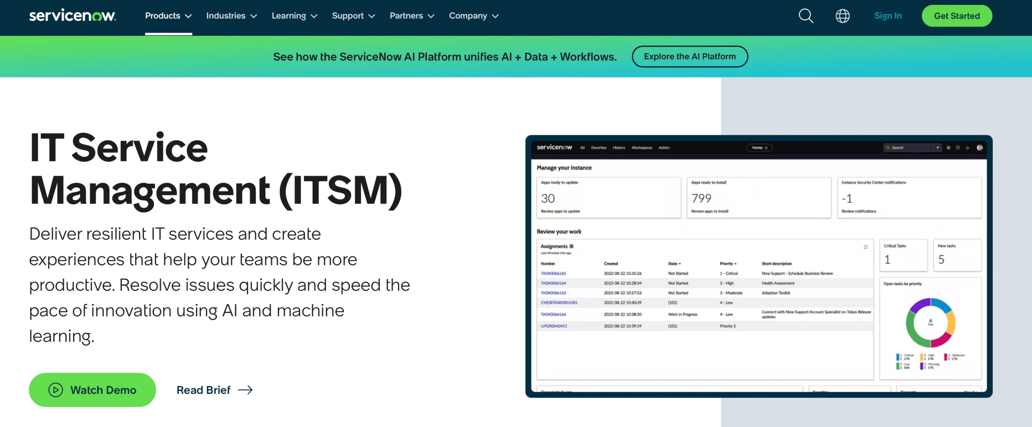Click the ServiceNow dashboard screenshot image

pyautogui.click(x=759, y=266)
